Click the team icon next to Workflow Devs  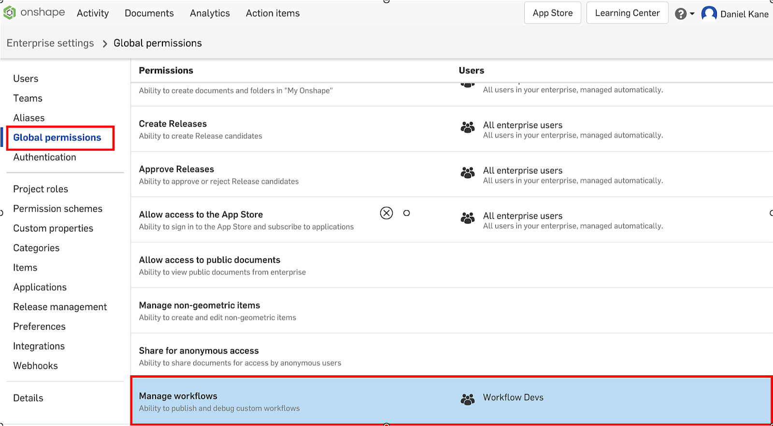[x=467, y=399]
